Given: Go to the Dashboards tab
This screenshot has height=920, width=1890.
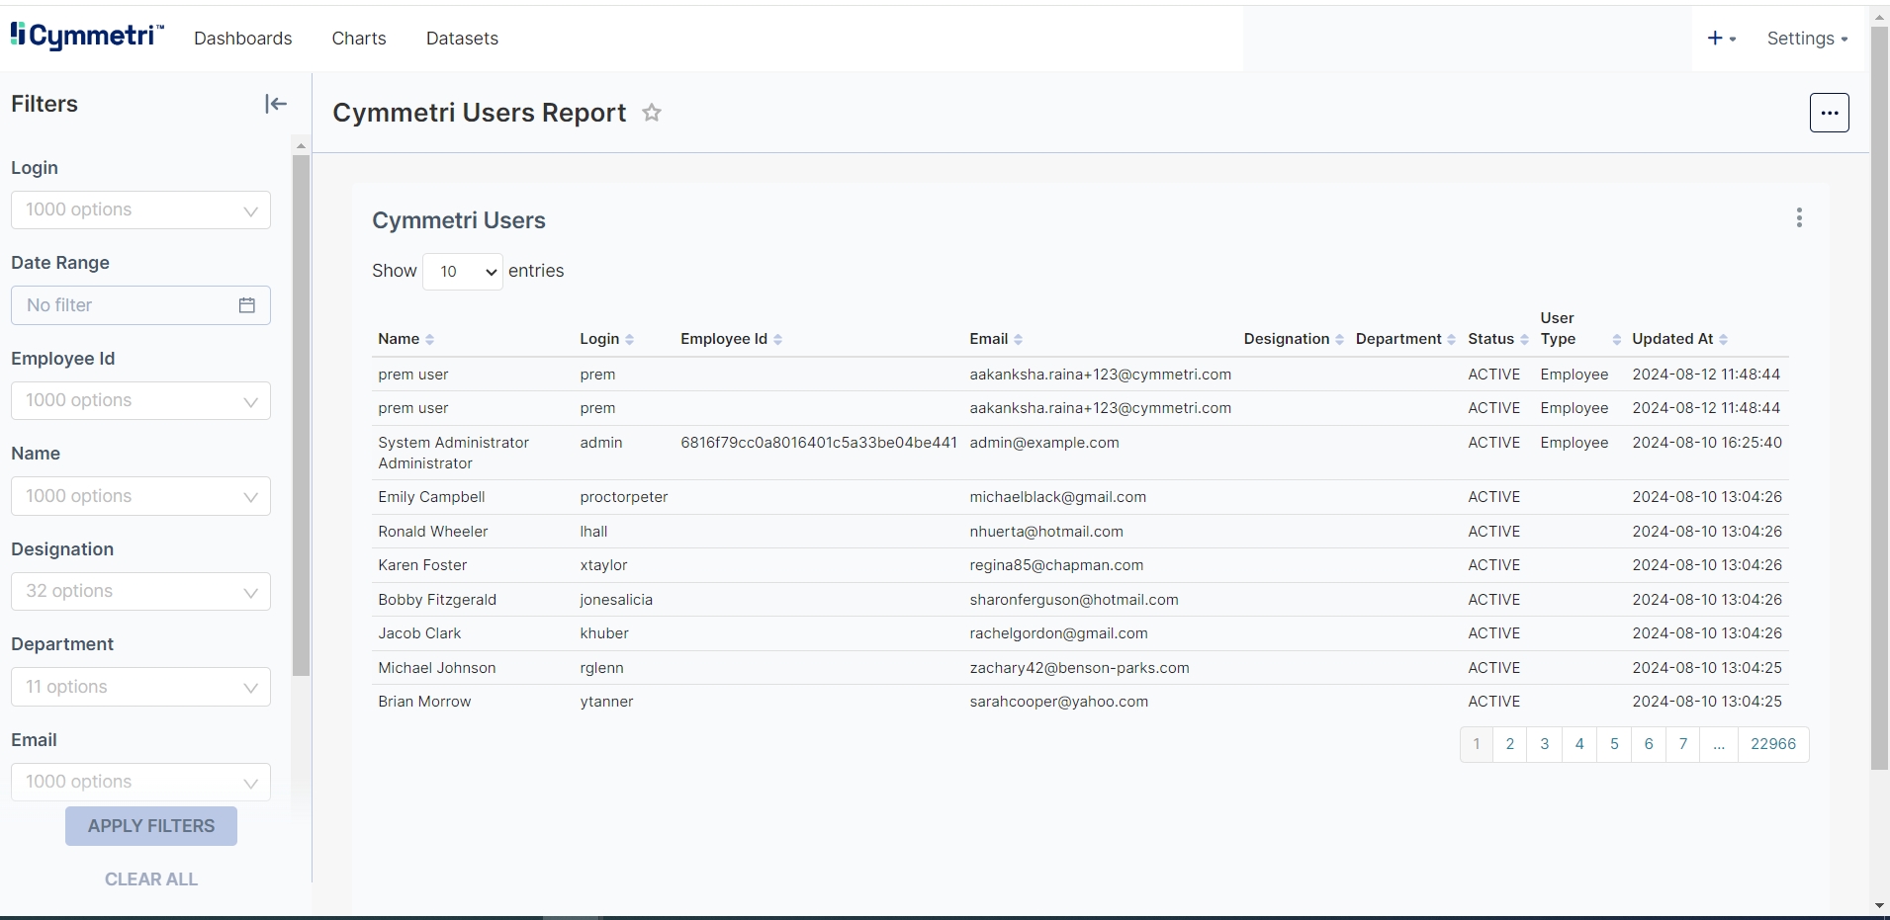Looking at the screenshot, I should [x=243, y=39].
